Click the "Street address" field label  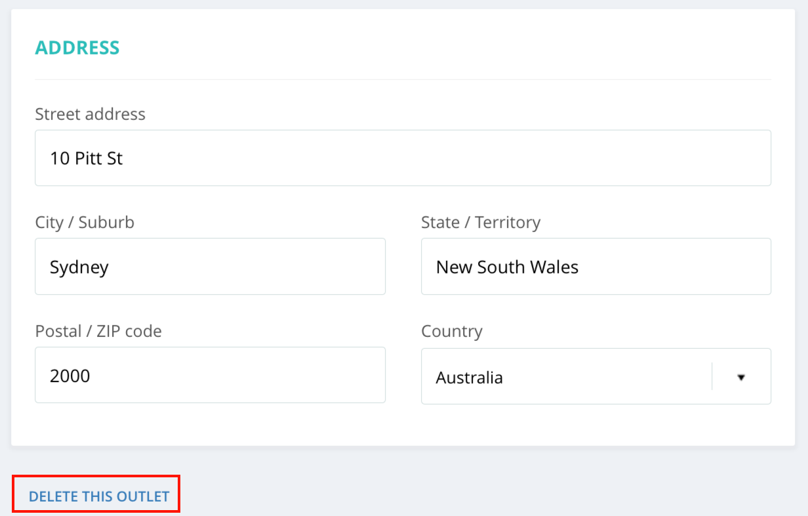pos(90,114)
